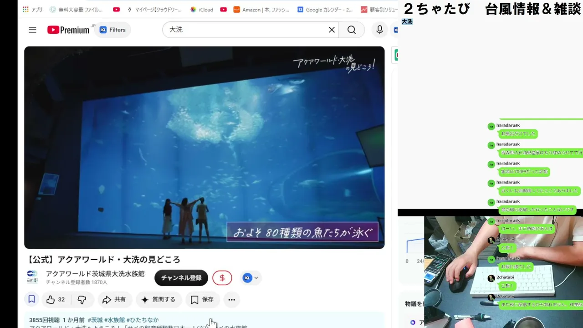
Task: Open the iCloud bookmark
Action: click(202, 10)
